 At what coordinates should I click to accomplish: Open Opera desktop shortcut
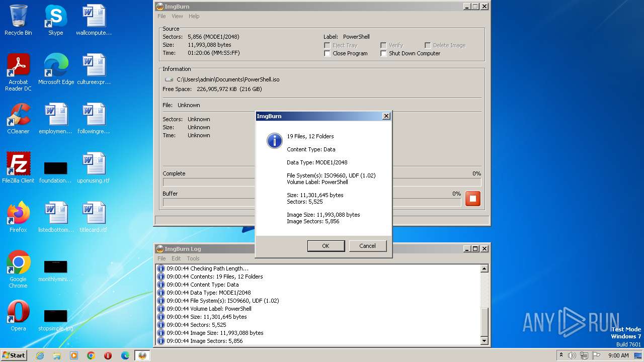[18, 316]
